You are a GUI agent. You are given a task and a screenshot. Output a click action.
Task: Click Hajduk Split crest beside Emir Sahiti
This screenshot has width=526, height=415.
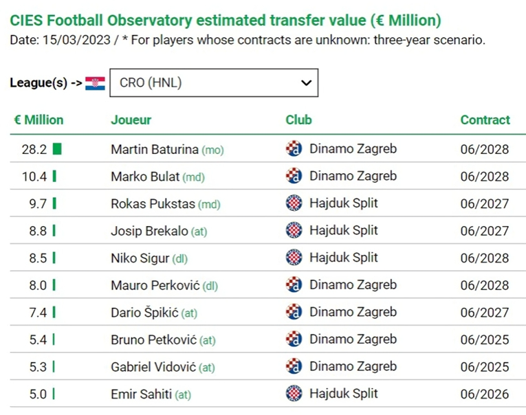[294, 394]
